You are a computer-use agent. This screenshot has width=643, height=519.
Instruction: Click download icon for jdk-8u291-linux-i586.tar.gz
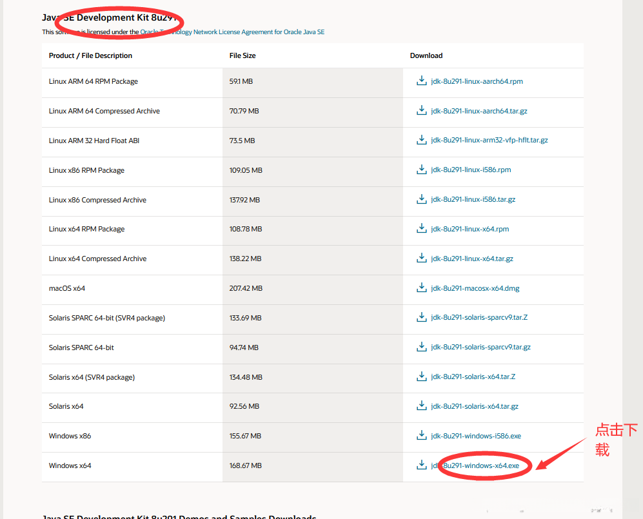tap(422, 199)
